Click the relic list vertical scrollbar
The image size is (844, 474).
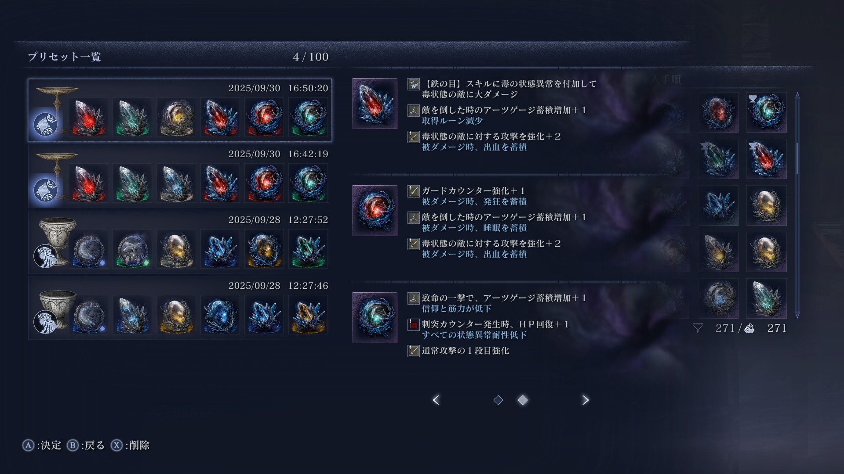797,205
